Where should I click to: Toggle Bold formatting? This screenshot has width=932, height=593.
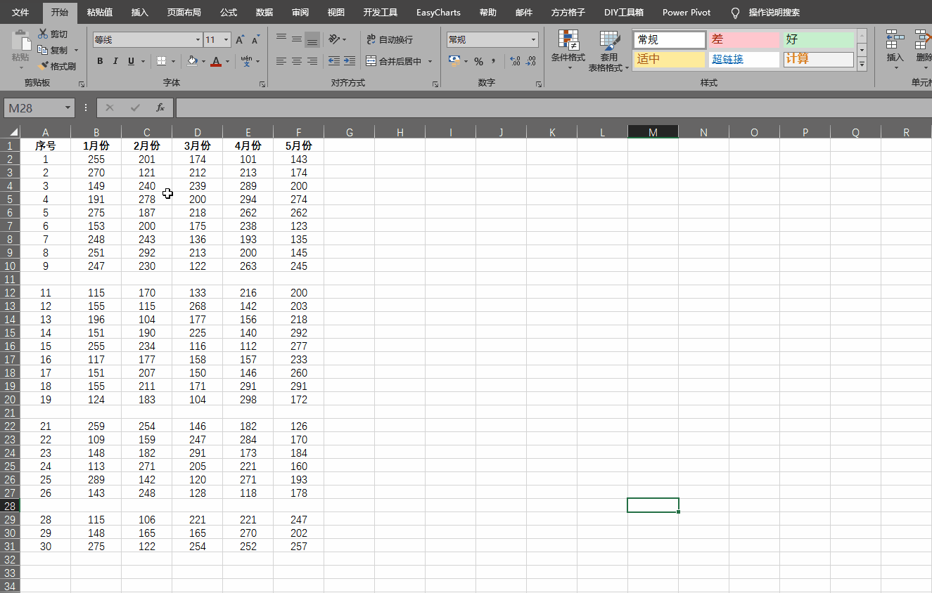pos(100,61)
